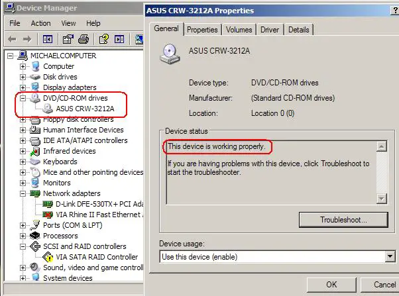Switch to the Details tab
The width and height of the screenshot is (399, 296).
[x=299, y=30]
